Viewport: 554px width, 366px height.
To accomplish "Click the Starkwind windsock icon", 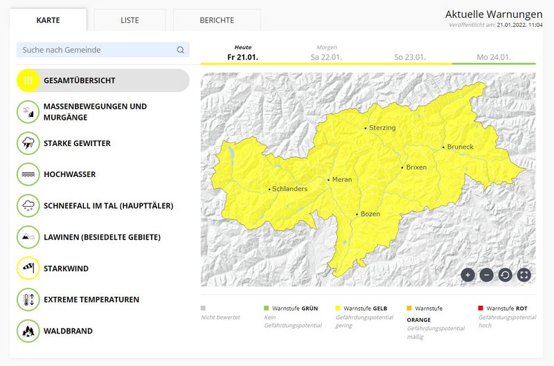I will (28, 268).
